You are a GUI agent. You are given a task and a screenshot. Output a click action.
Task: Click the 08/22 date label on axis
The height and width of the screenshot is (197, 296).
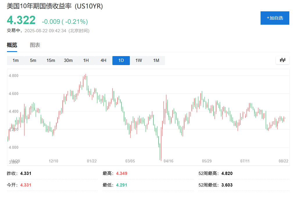coord(283,161)
